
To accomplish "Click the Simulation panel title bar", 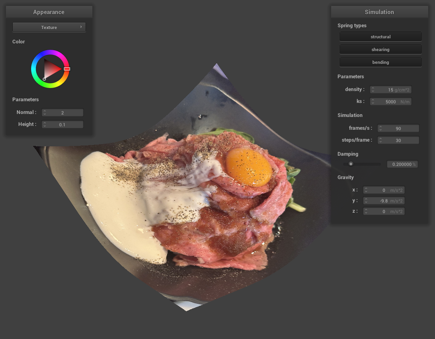I will point(379,12).
